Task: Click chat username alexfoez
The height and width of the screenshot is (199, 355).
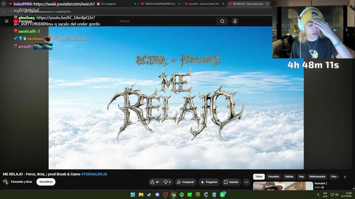Action: coord(27,18)
